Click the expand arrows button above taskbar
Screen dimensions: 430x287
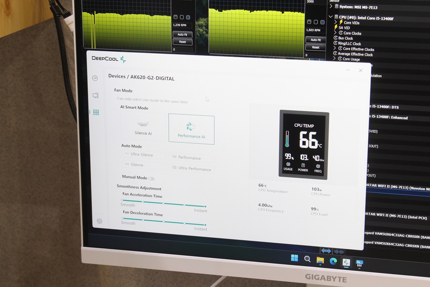[326, 251]
